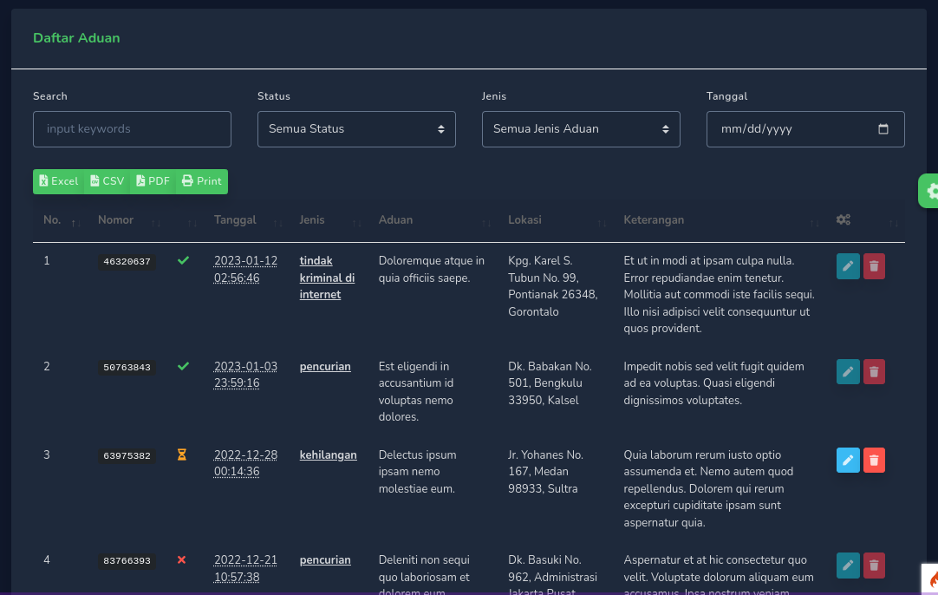Sort table by Tanggal column header
This screenshot has height=595, width=938.
pyautogui.click(x=236, y=220)
